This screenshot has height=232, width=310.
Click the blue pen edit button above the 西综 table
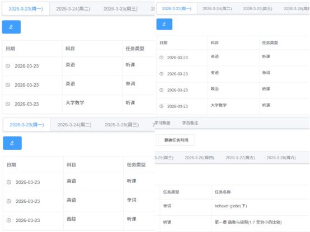click(x=12, y=143)
